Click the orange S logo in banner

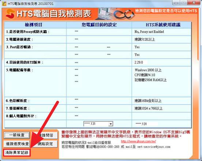pos(10,13)
